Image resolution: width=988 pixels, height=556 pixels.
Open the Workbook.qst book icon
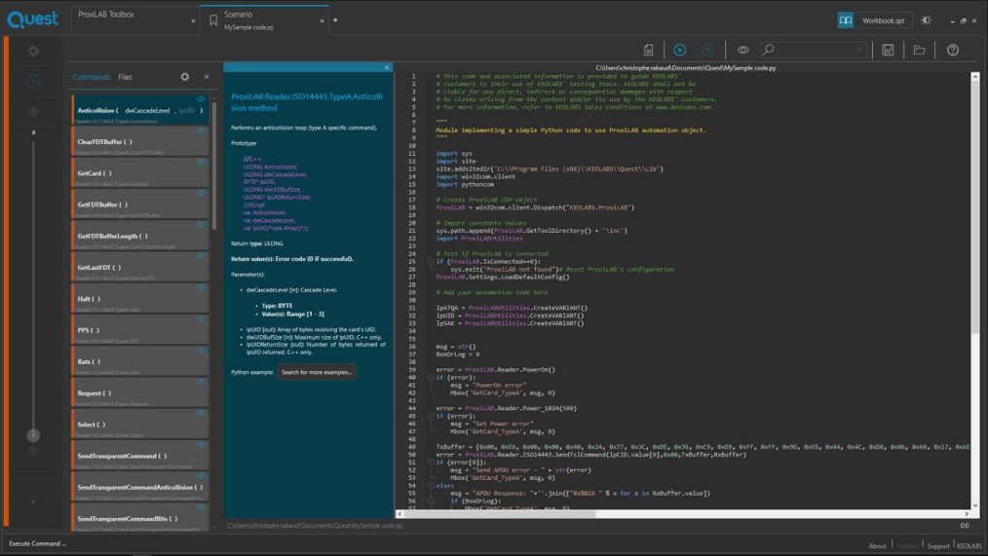tap(846, 19)
